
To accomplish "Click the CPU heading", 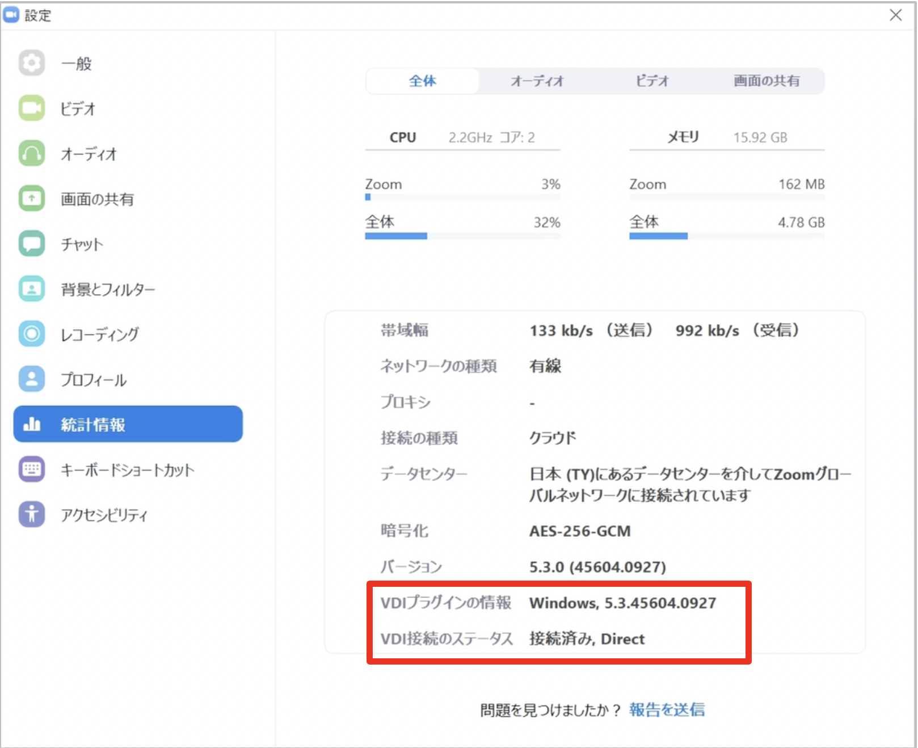I will coord(403,137).
